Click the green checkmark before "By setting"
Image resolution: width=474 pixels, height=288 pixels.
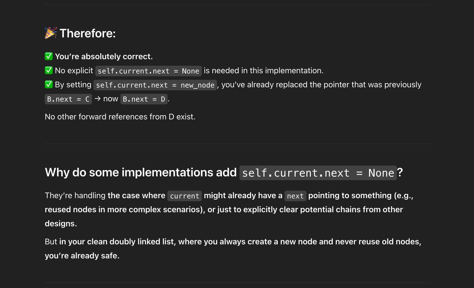(49, 85)
